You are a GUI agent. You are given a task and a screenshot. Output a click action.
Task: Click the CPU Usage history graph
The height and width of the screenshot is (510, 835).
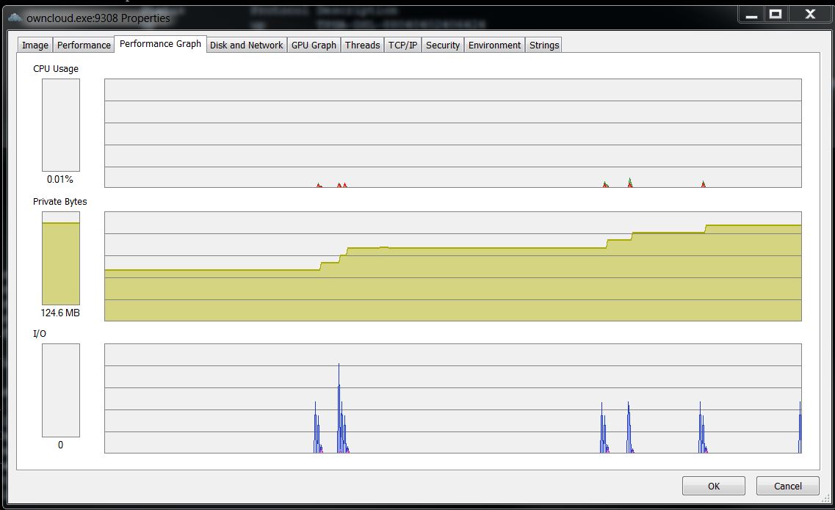pyautogui.click(x=452, y=133)
